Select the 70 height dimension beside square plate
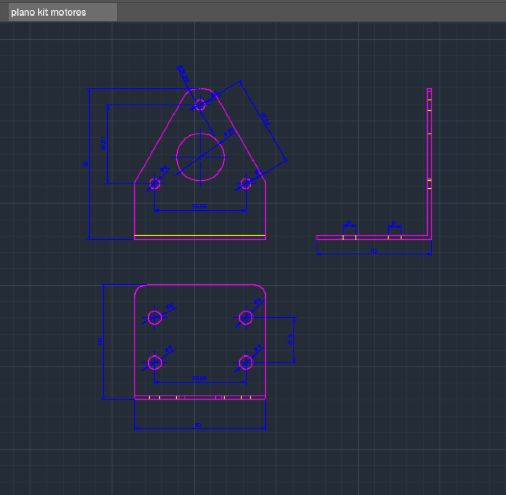506x495 pixels. coord(100,342)
